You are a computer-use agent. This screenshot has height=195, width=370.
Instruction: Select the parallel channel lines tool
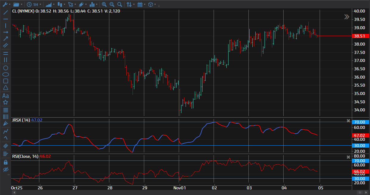pos(5,45)
